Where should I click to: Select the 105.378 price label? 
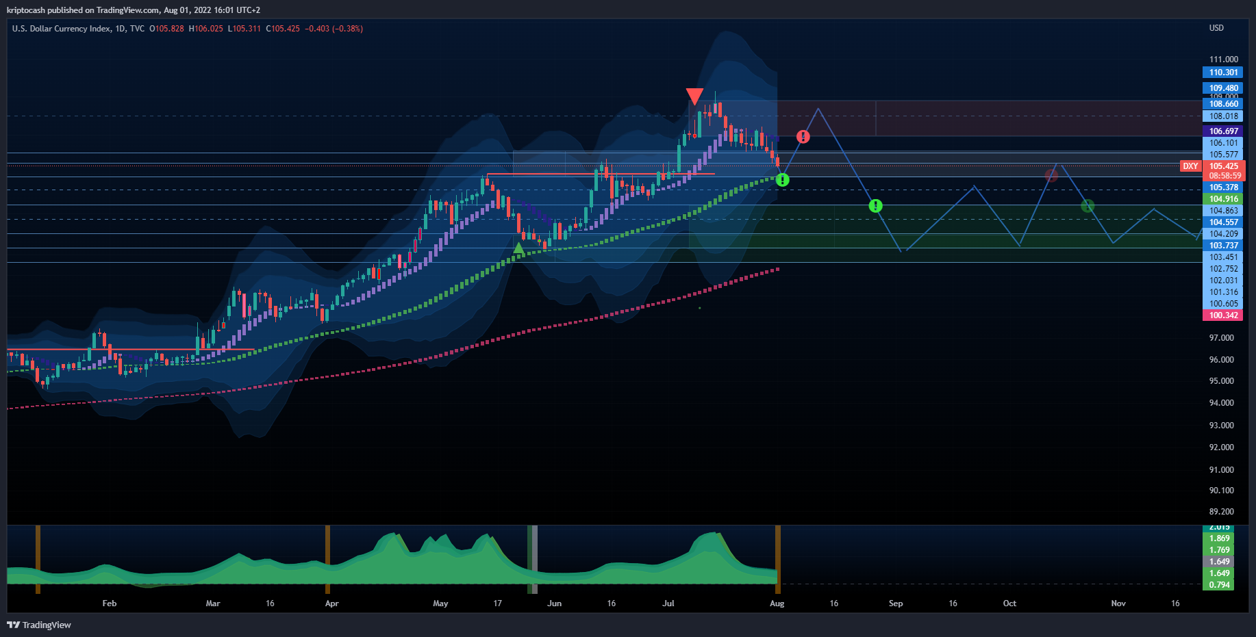[x=1223, y=187]
